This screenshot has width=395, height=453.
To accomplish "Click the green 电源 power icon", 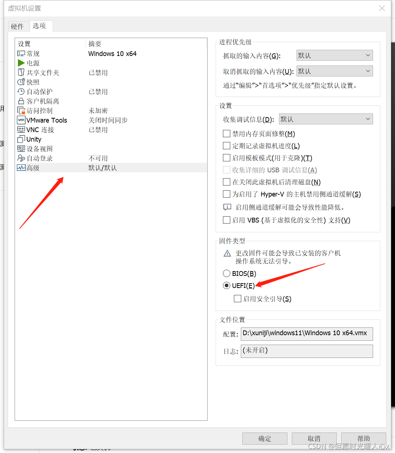I will pos(21,63).
